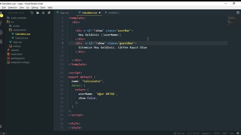Image resolution: width=241 pixels, height=135 pixels.
Task: Open the Debug menu
Action: (35, 7)
